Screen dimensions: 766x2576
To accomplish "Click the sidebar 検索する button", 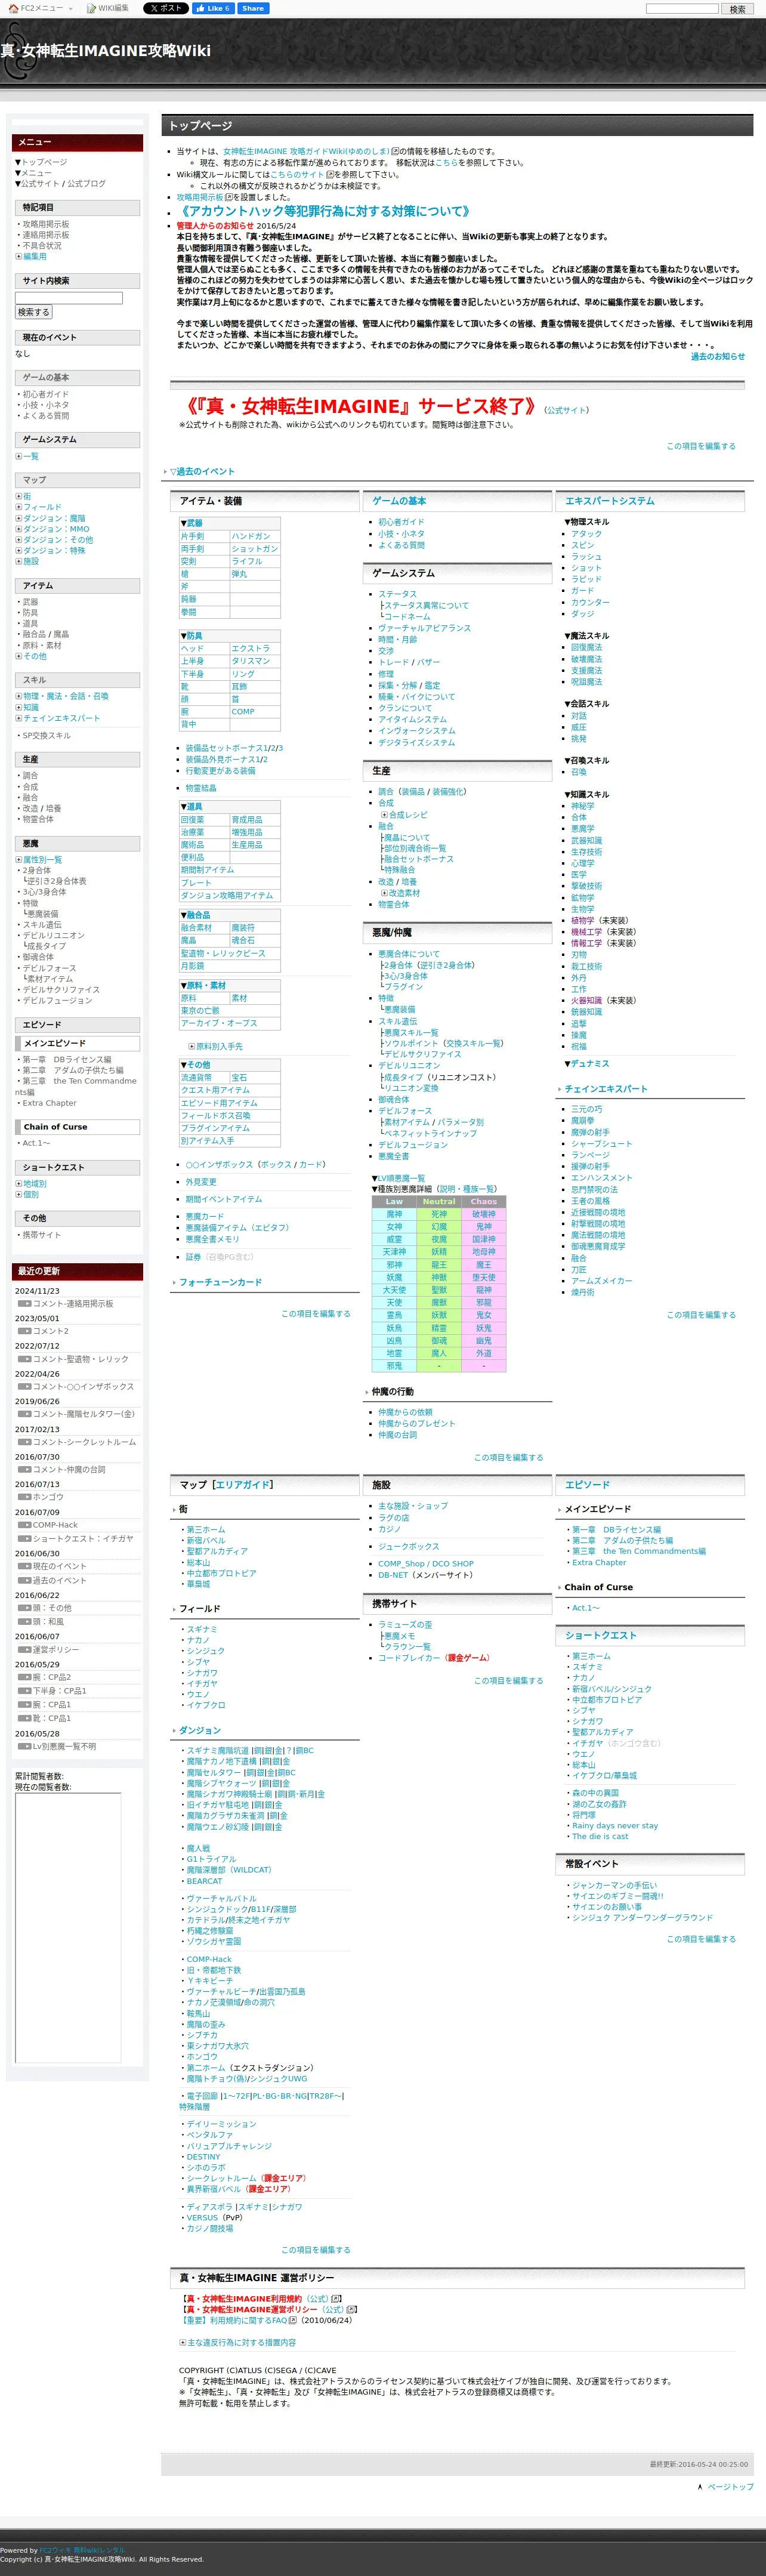I will tap(33, 313).
